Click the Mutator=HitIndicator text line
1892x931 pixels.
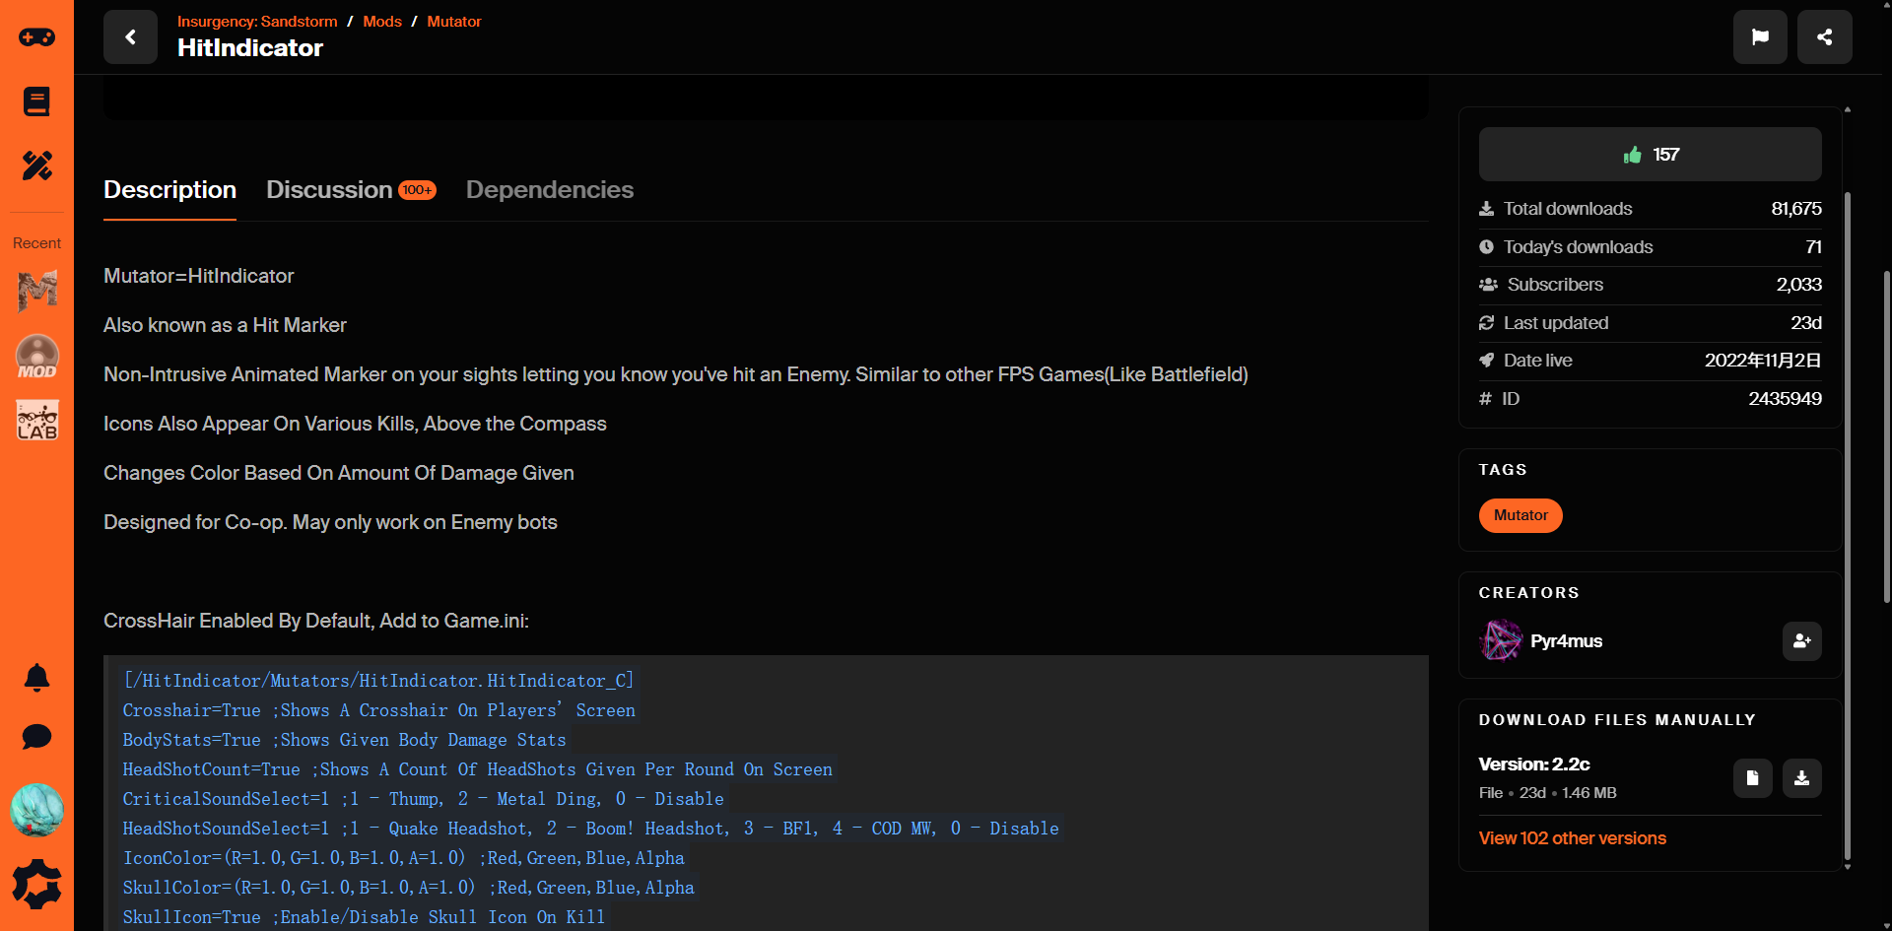(198, 276)
